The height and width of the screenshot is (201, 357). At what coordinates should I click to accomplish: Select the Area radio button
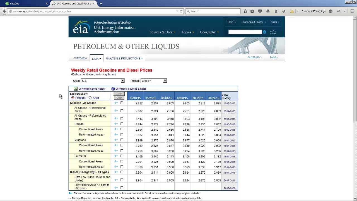[x=90, y=98]
